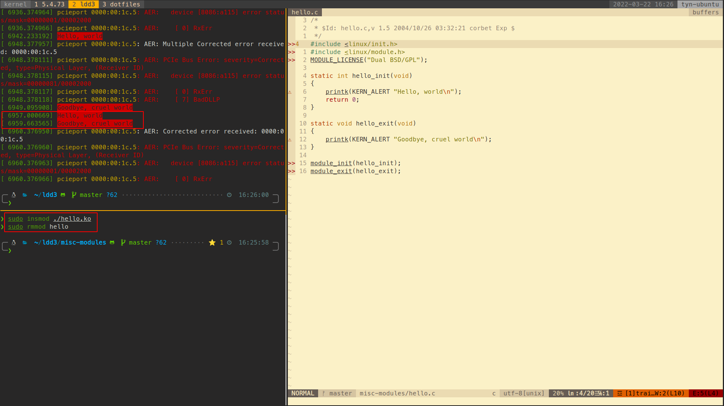
Task: Click <linux/module.h> include path
Action: pyautogui.click(x=375, y=52)
